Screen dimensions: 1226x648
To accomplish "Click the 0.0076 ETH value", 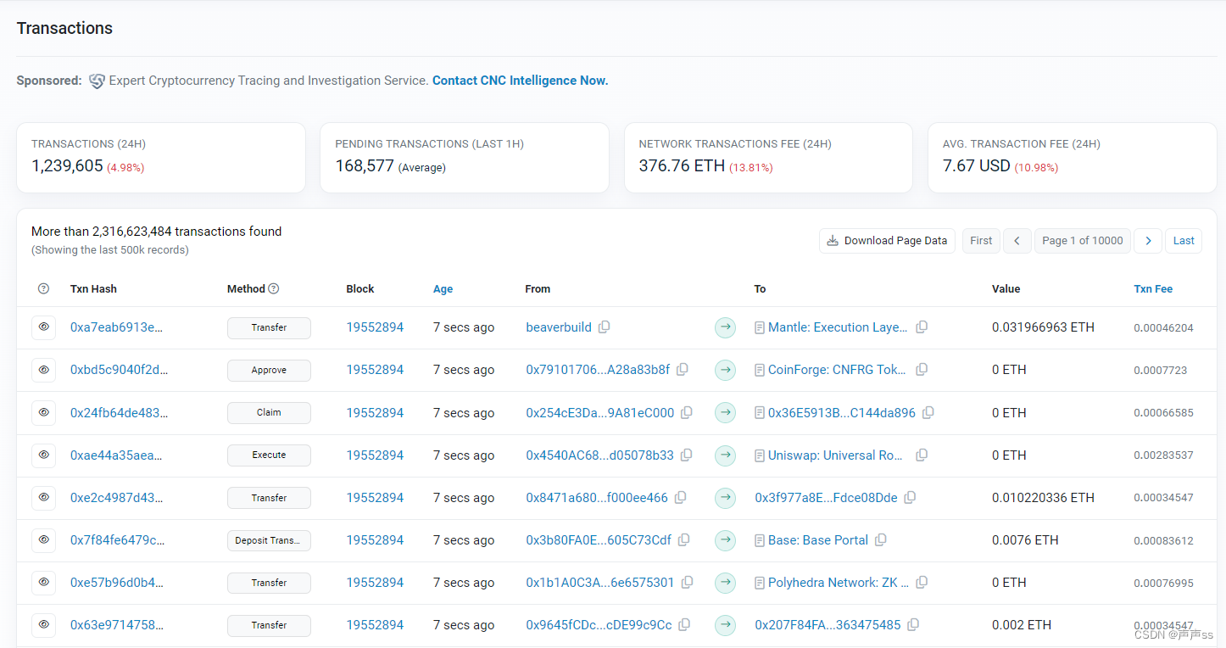I will [1025, 539].
